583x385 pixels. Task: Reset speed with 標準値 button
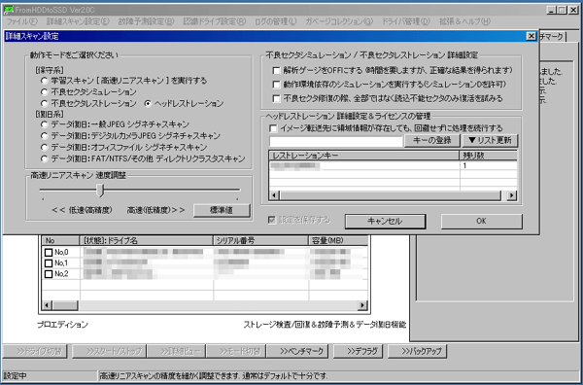point(222,210)
